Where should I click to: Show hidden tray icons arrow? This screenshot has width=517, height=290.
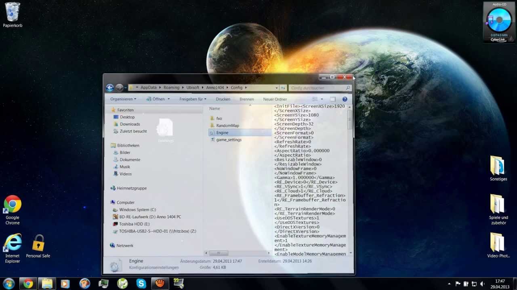point(450,284)
